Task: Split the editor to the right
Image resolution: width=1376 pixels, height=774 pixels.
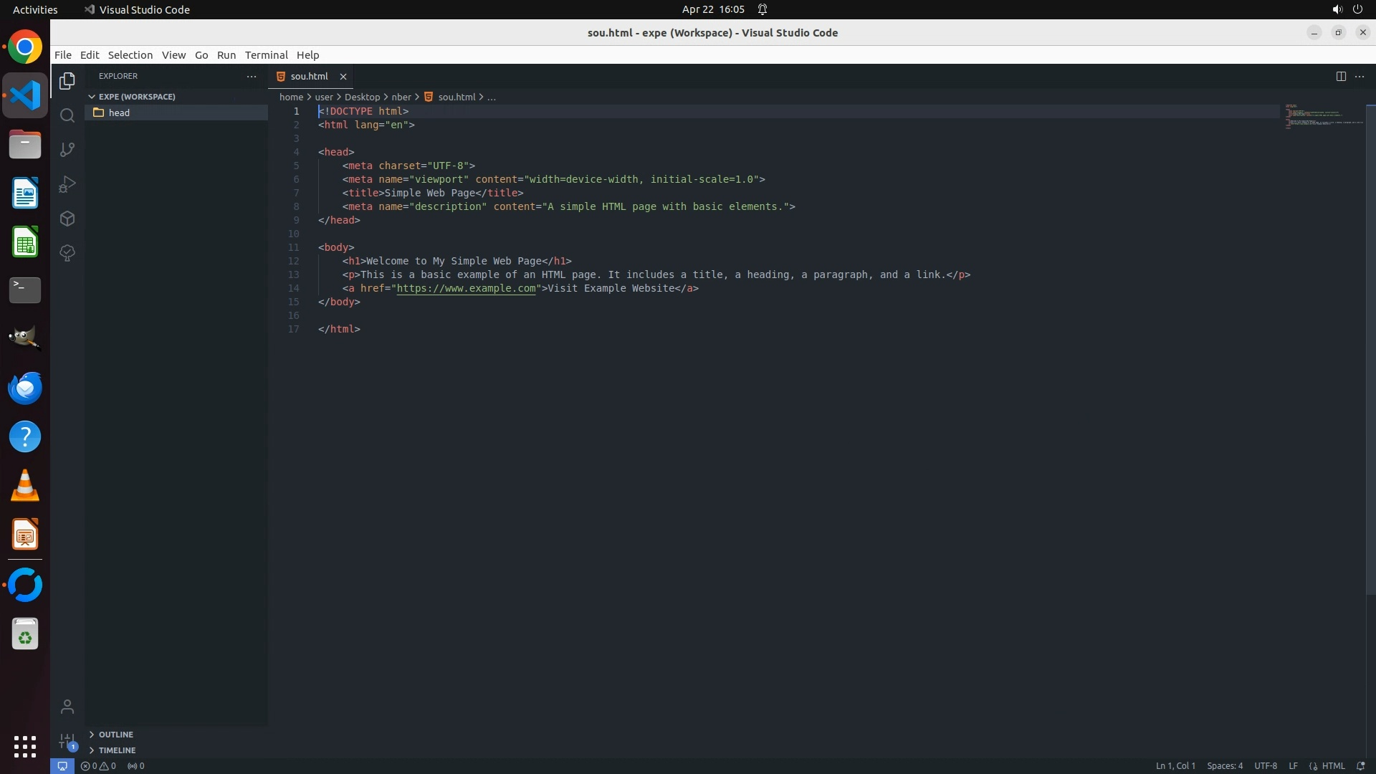Action: click(1340, 76)
